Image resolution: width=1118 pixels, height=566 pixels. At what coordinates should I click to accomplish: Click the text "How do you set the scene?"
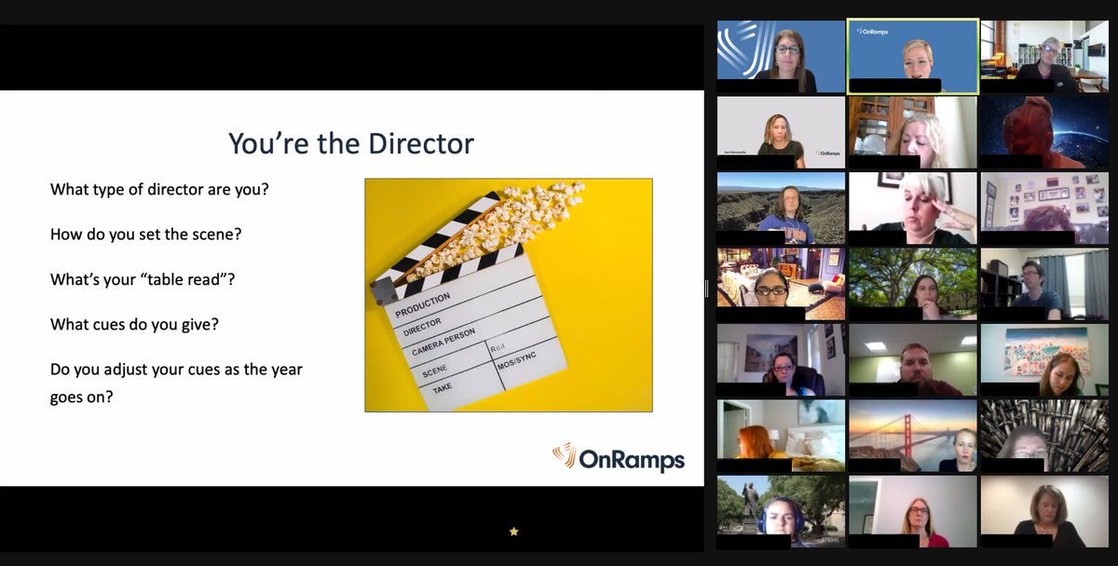click(x=146, y=235)
